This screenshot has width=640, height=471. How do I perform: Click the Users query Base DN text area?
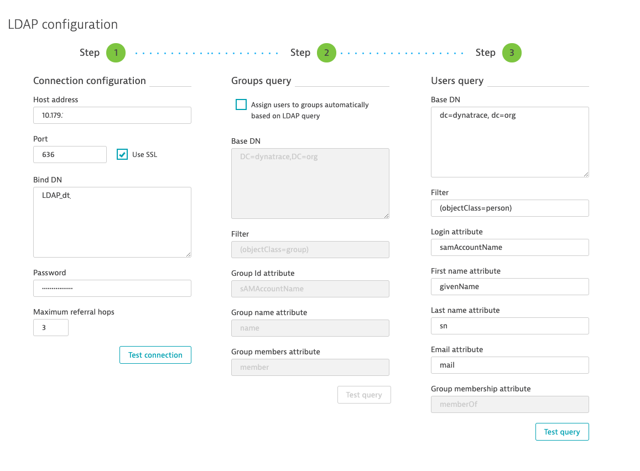coord(510,142)
